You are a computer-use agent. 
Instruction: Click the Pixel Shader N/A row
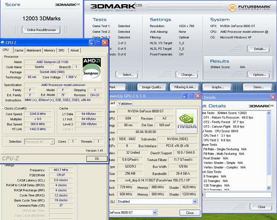[x=216, y=158]
